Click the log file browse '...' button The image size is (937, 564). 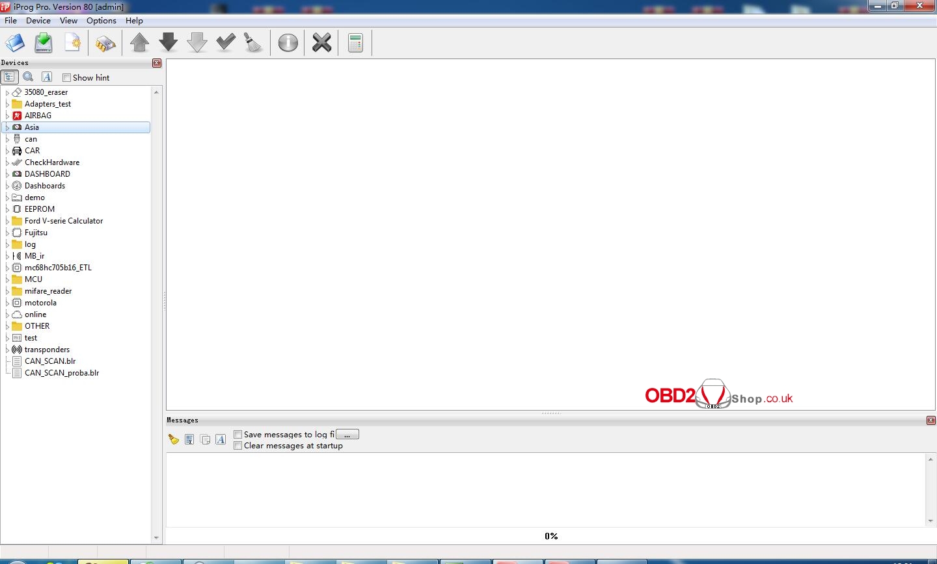(347, 435)
